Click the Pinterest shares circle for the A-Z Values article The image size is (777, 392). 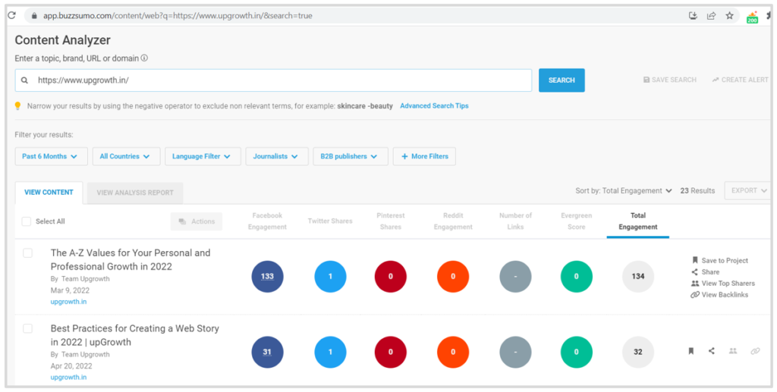click(391, 276)
